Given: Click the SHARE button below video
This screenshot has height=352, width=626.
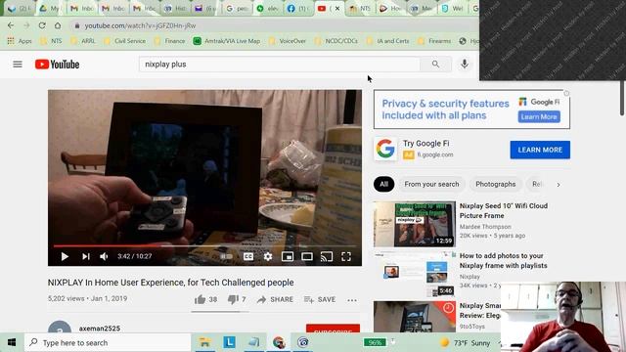Looking at the screenshot, I should pyautogui.click(x=275, y=299).
